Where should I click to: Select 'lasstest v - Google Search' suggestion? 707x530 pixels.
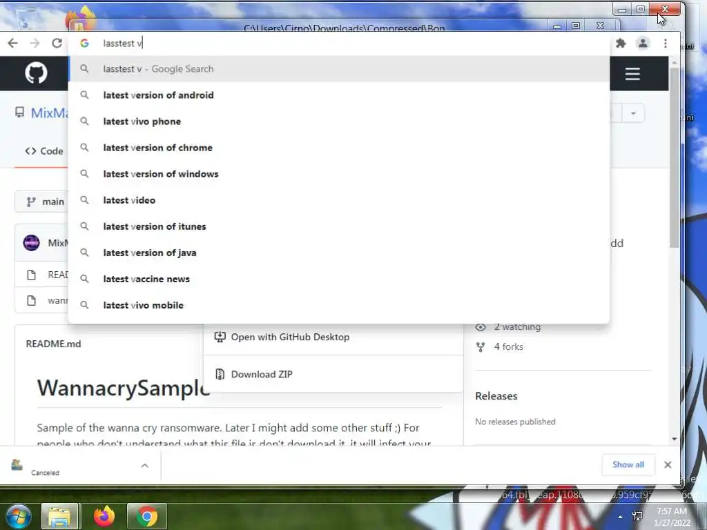pos(339,69)
